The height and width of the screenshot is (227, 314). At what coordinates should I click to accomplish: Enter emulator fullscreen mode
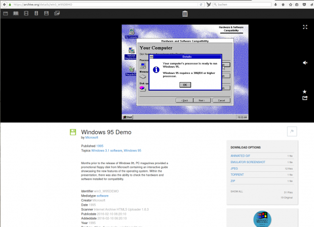click(305, 27)
